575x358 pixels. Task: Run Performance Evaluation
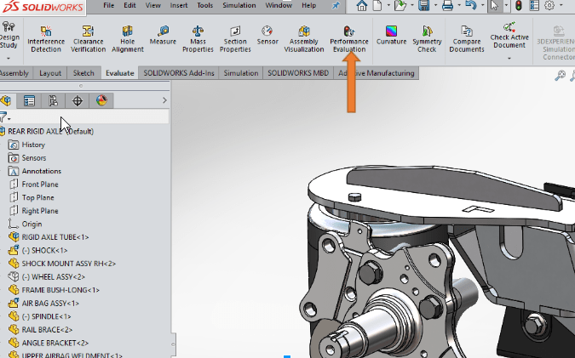(x=348, y=39)
